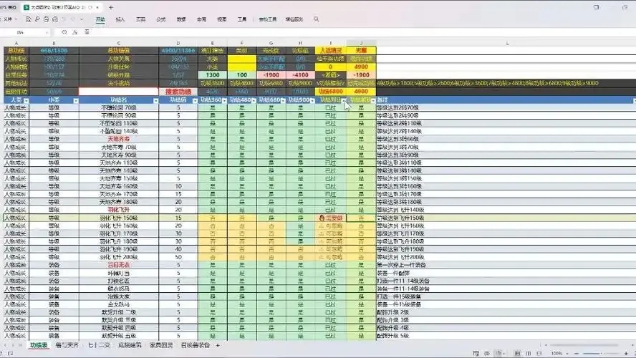
Task: Switch to the 视图 ribbon tab
Action: pos(222,19)
